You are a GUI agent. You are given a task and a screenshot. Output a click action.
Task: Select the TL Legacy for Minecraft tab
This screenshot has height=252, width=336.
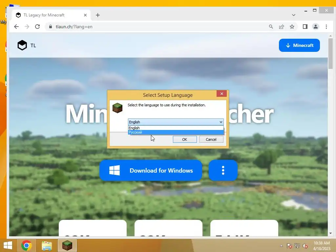pyautogui.click(x=51, y=15)
